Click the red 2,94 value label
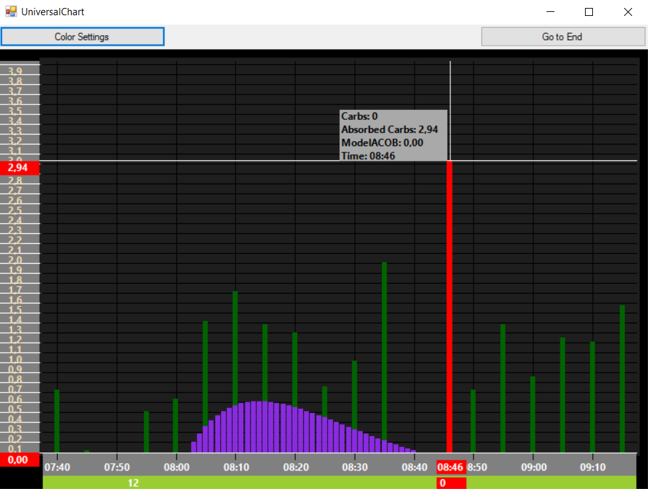The height and width of the screenshot is (489, 648). pos(19,168)
